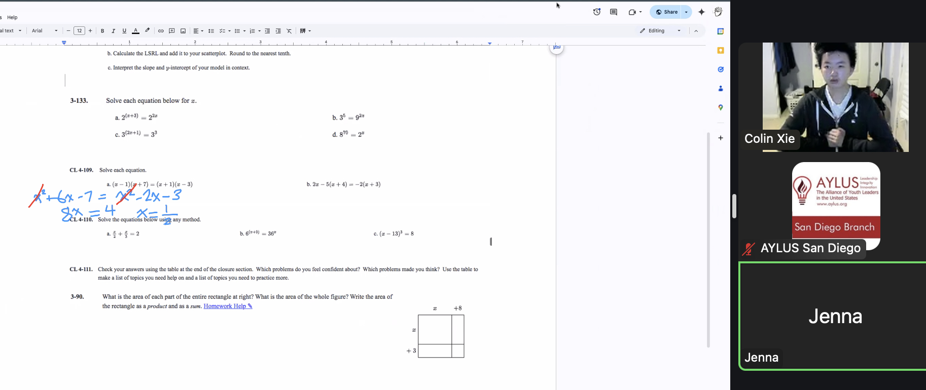Open the Help menu
The image size is (926, 390).
coord(12,17)
